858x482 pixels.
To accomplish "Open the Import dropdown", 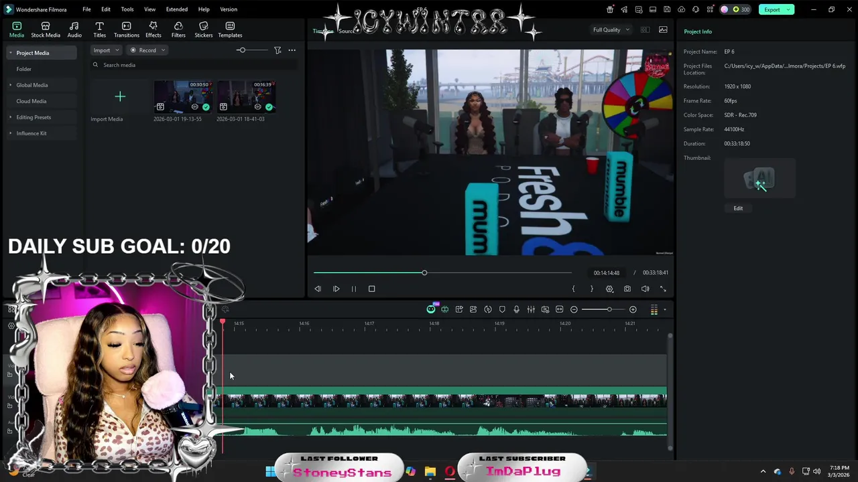I will coord(106,50).
